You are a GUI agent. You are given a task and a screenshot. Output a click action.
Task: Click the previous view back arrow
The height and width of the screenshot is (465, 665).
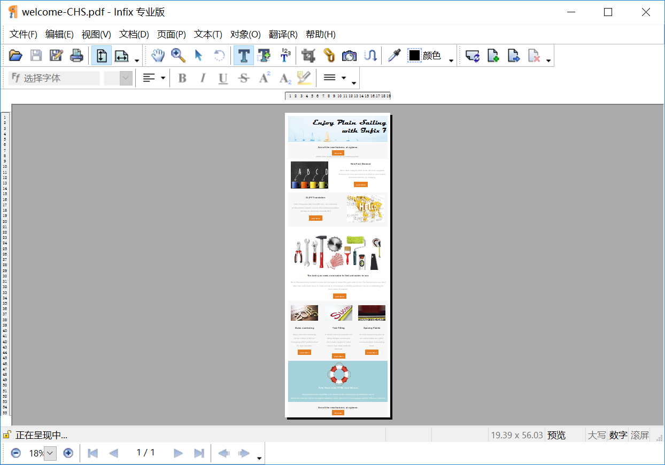click(223, 453)
